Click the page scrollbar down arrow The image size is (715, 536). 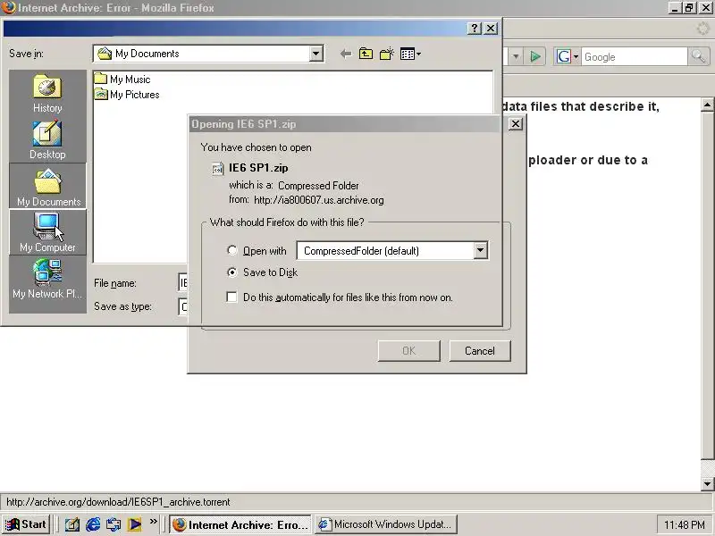[x=707, y=483]
